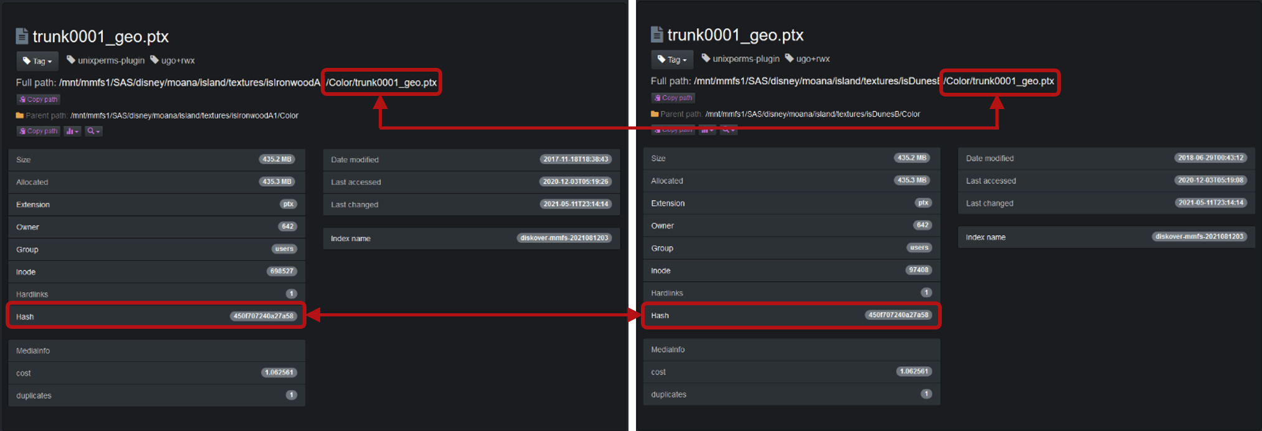Click the file icon beside the isIronwoodA1 trunk0001_geo.ptx title
Viewport: 1262px width, 431px height.
click(x=22, y=36)
